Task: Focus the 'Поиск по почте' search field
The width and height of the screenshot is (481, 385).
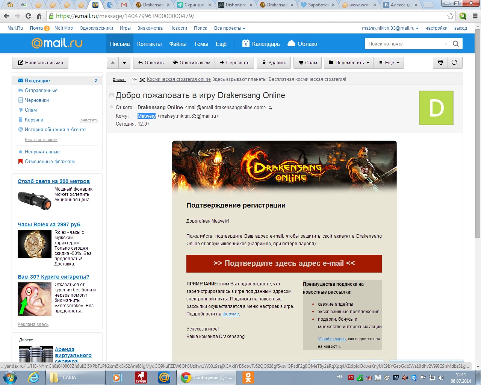Action: pyautogui.click(x=404, y=44)
